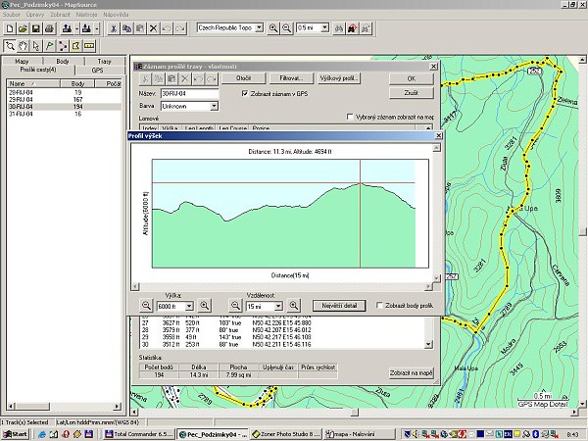
Task: Click the Výškový profil button
Action: tap(339, 78)
